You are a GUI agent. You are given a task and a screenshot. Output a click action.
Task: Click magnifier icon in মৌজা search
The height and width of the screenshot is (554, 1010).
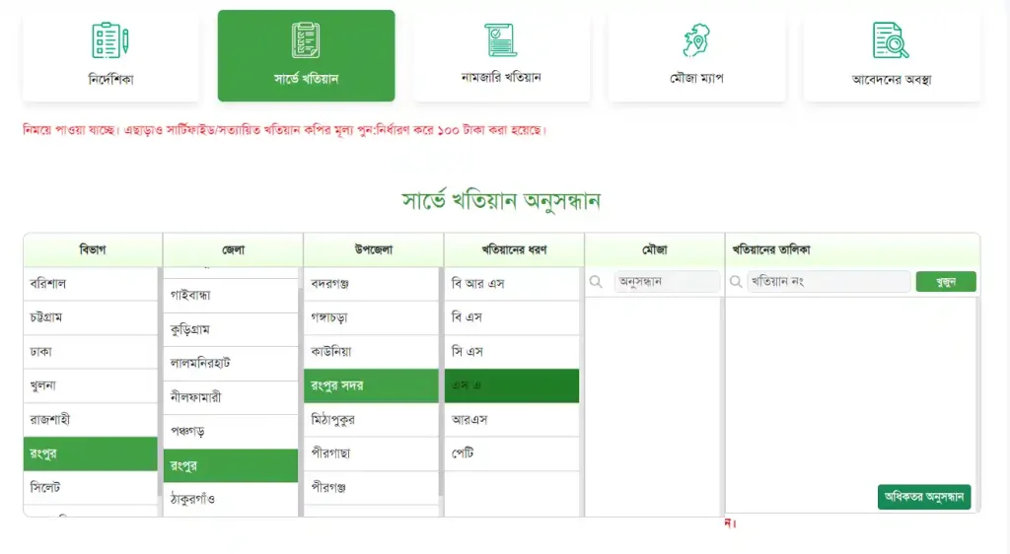point(597,282)
